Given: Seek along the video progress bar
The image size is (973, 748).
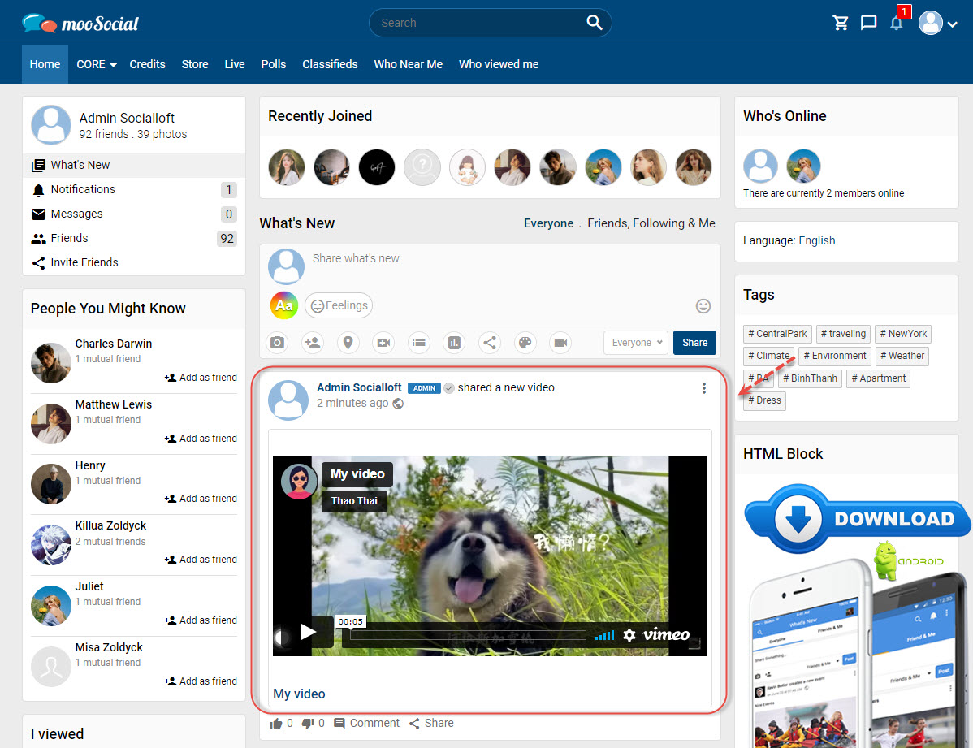Looking at the screenshot, I should tap(468, 635).
